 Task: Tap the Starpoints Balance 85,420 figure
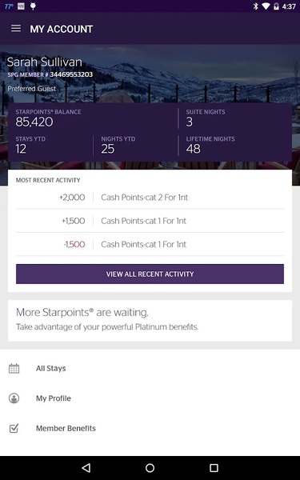point(34,122)
